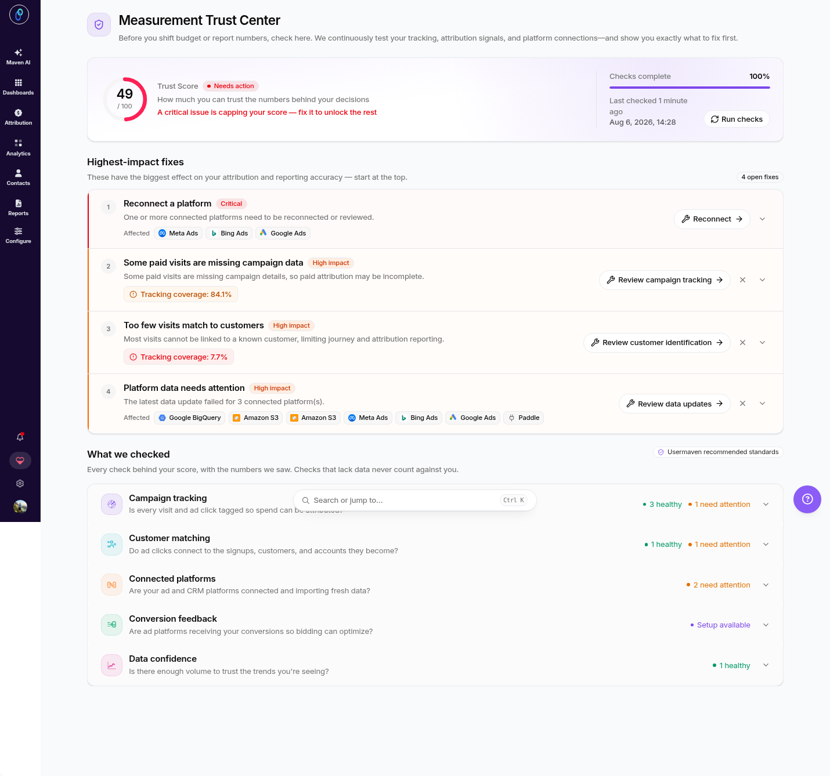The image size is (830, 776).
Task: Click the Search or jump to field
Action: coord(415,501)
